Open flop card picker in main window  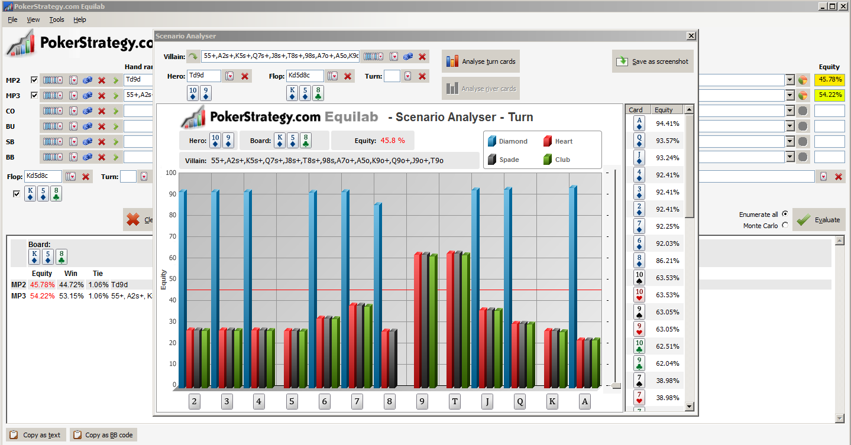71,176
